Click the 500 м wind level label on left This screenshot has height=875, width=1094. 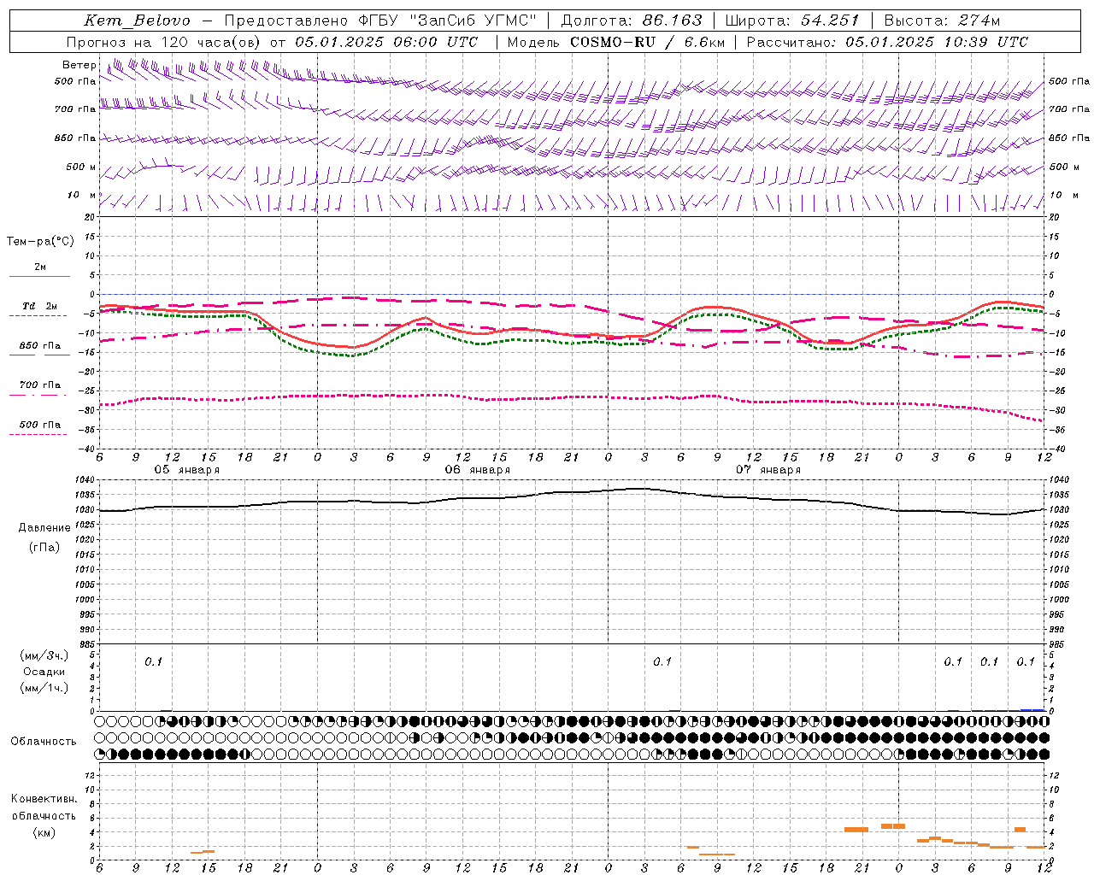[x=81, y=167]
